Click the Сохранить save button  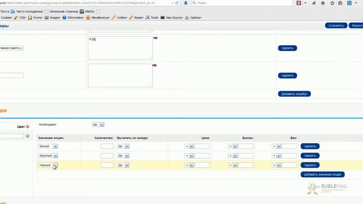pyautogui.click(x=336, y=25)
